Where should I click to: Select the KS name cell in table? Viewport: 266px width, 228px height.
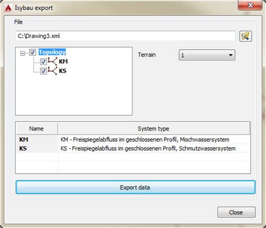(x=37, y=148)
